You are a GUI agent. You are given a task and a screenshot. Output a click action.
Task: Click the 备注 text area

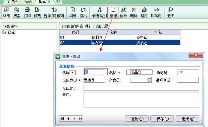(x=141, y=100)
